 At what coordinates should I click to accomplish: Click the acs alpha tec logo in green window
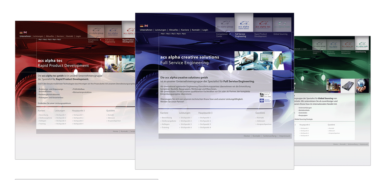pos(348,45)
